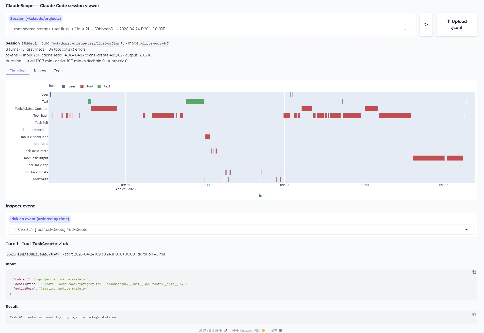484x333 pixels.
Task: Click the refresh session icon
Action: [426, 24]
